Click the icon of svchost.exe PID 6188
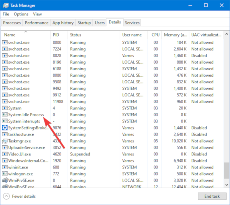230x205 pixels. tap(5, 69)
